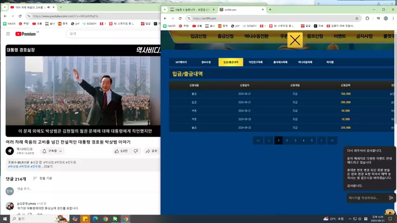The width and height of the screenshot is (397, 223).
Task: Open the Chrome extensions puzzle icon
Action: pyautogui.click(x=367, y=18)
